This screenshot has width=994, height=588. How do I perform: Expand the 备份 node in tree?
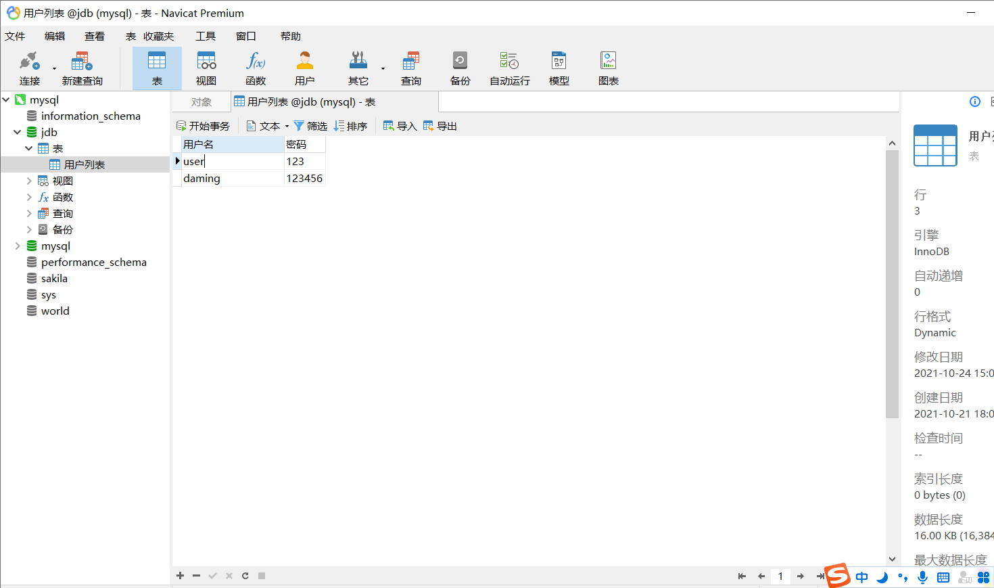(29, 229)
